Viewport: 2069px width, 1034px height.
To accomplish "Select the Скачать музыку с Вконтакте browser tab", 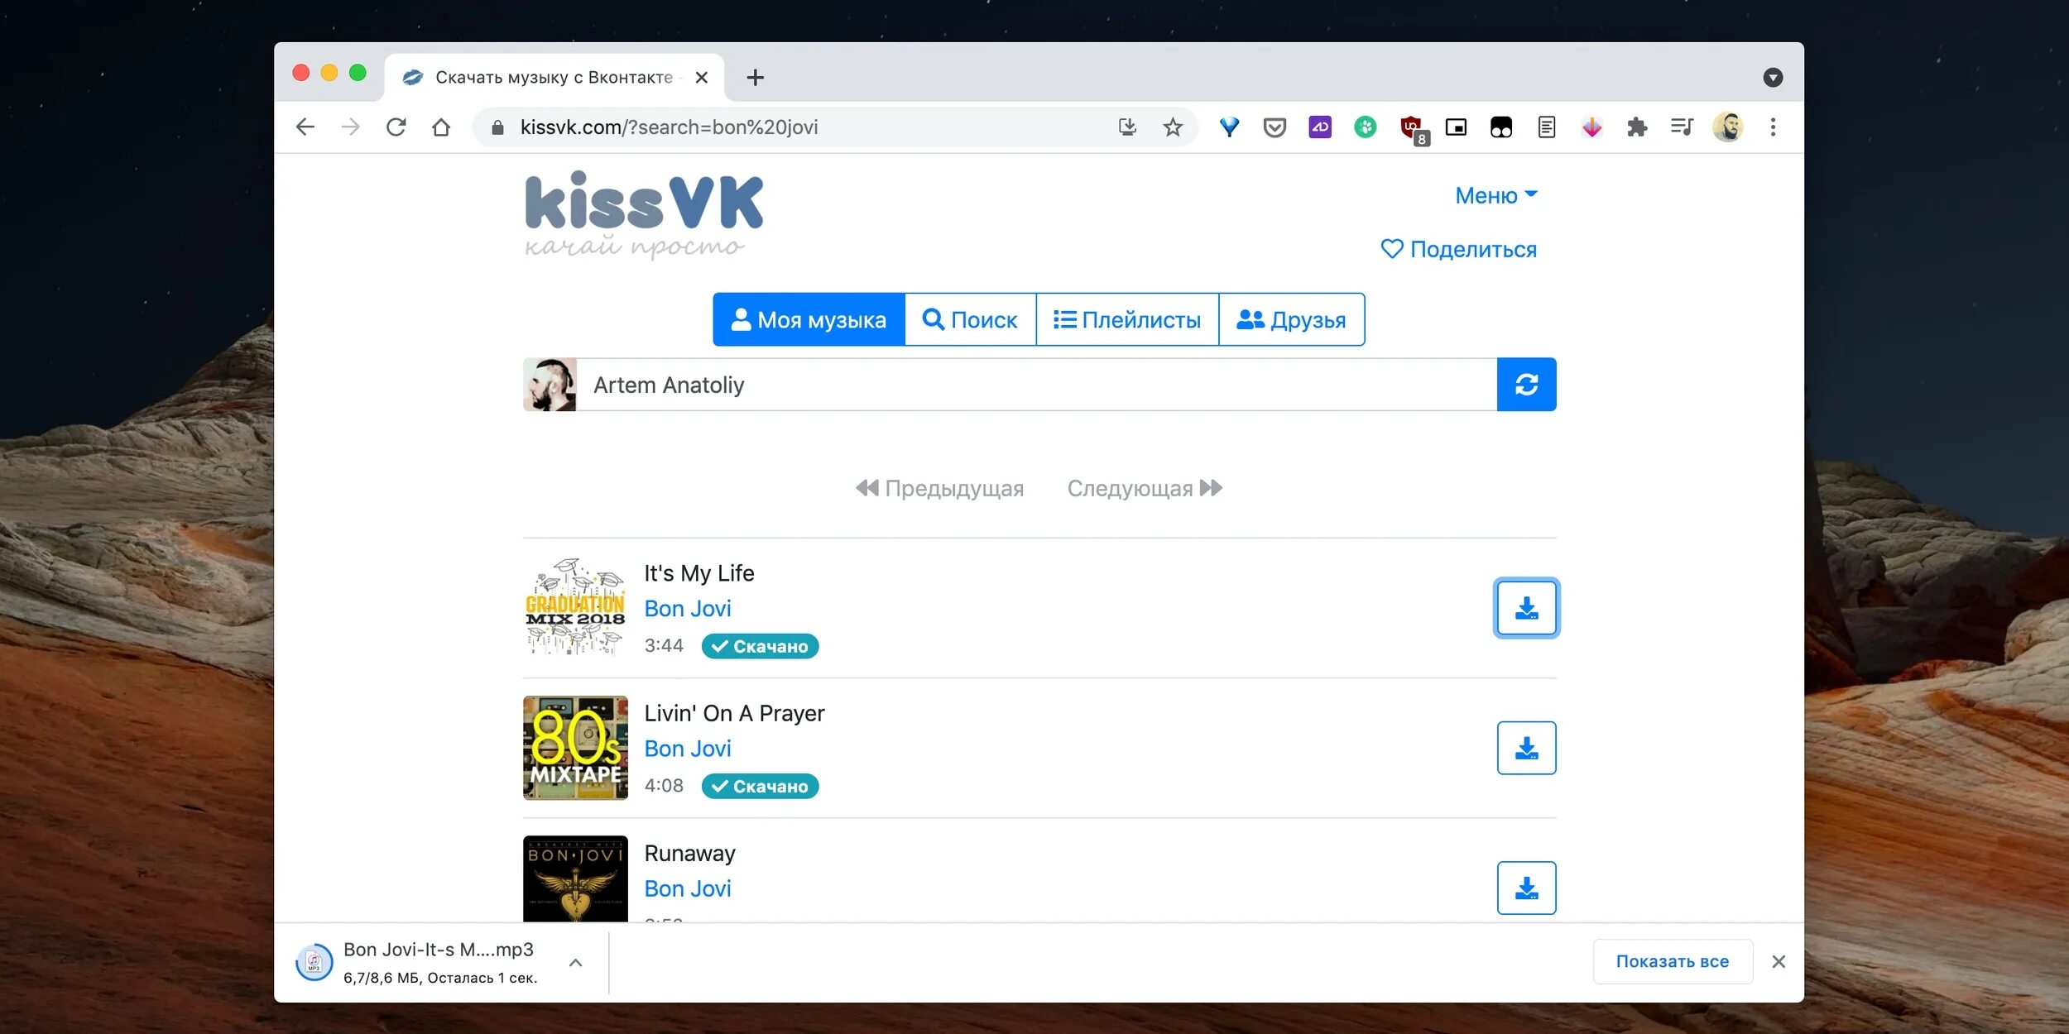I will coord(554,77).
